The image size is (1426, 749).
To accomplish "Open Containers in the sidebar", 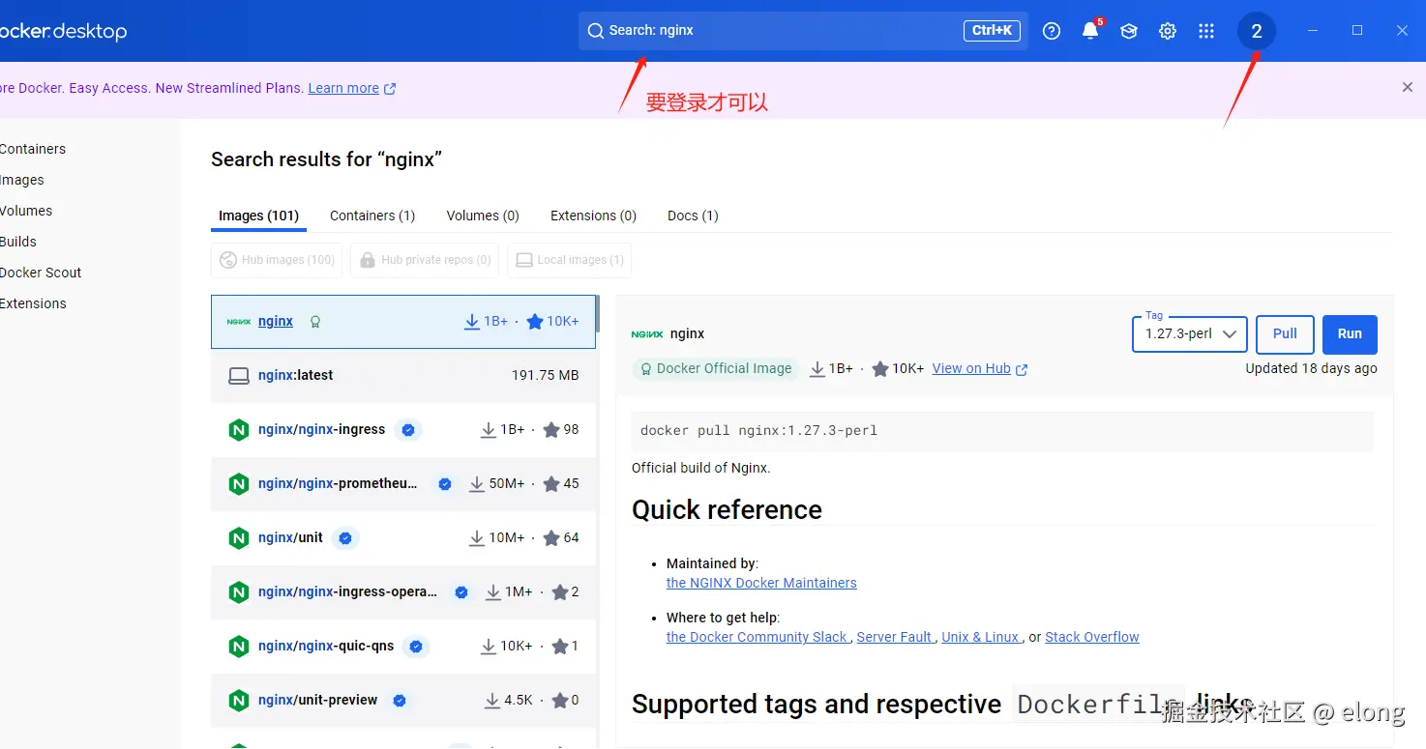I will [x=33, y=149].
